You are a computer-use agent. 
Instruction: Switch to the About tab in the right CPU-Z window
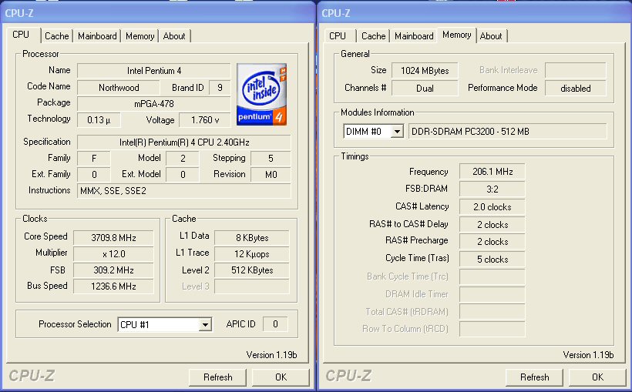491,36
